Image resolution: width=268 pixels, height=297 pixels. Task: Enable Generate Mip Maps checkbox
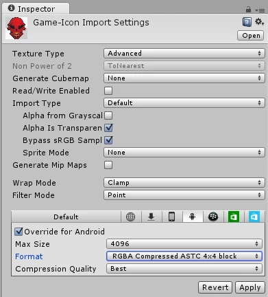(x=108, y=165)
